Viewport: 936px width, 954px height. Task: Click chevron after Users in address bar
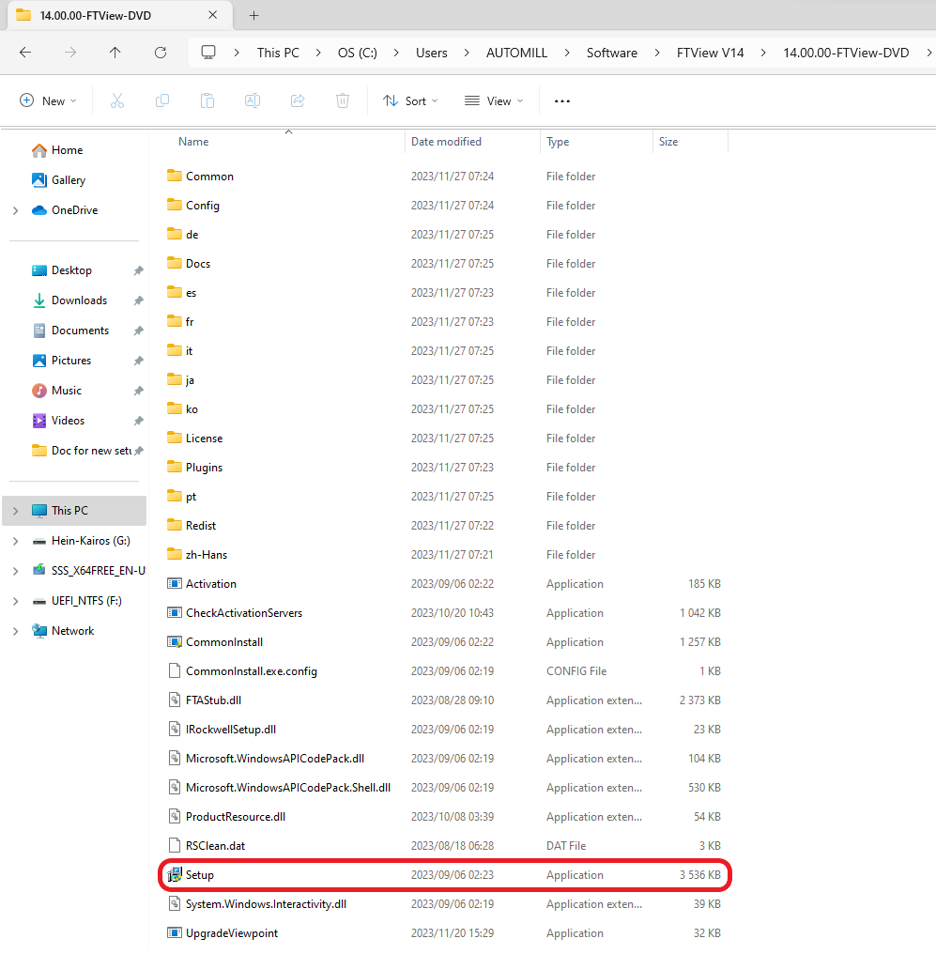[x=467, y=53]
